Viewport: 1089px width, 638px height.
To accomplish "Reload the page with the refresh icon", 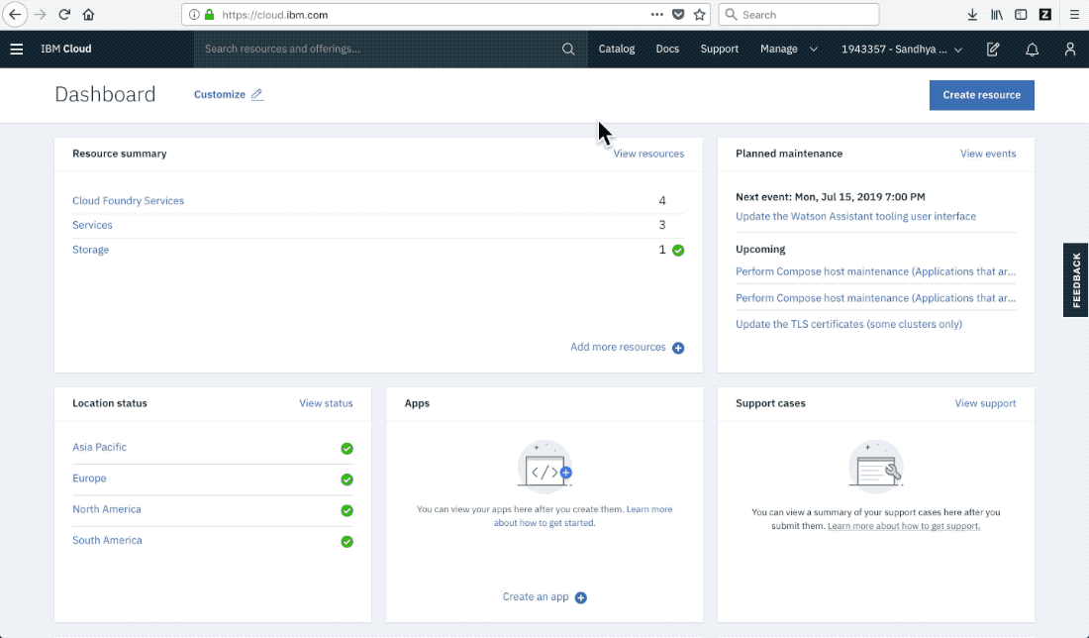I will pyautogui.click(x=64, y=15).
